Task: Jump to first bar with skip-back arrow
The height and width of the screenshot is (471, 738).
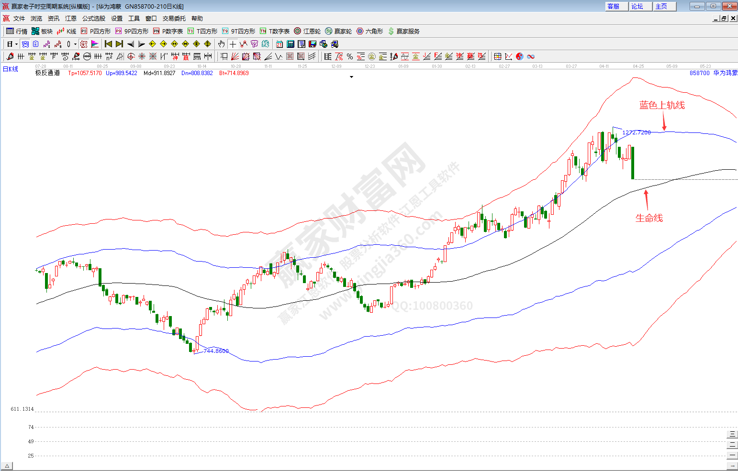Action: 109,44
